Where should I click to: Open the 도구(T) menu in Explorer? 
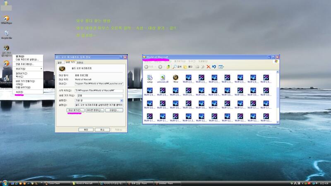pos(192,61)
